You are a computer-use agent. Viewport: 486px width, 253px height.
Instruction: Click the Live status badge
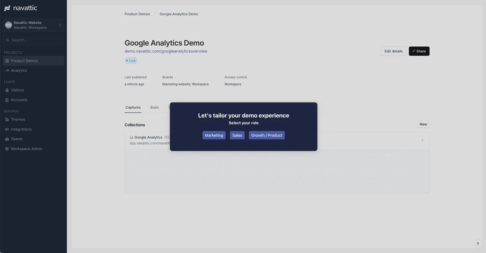[x=131, y=61]
